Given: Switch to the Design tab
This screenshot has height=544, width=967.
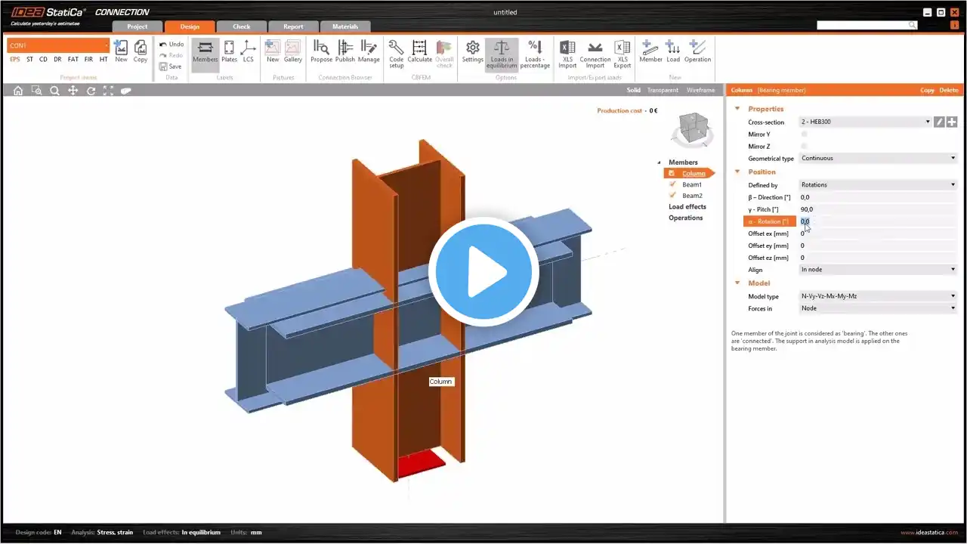Looking at the screenshot, I should tap(190, 26).
